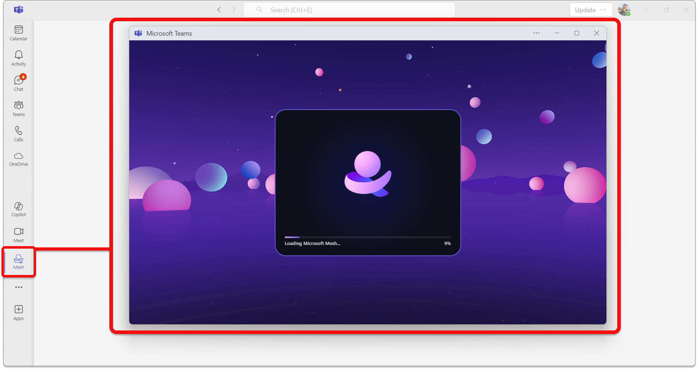The width and height of the screenshot is (697, 369).
Task: Open your profile avatar menu
Action: point(624,10)
